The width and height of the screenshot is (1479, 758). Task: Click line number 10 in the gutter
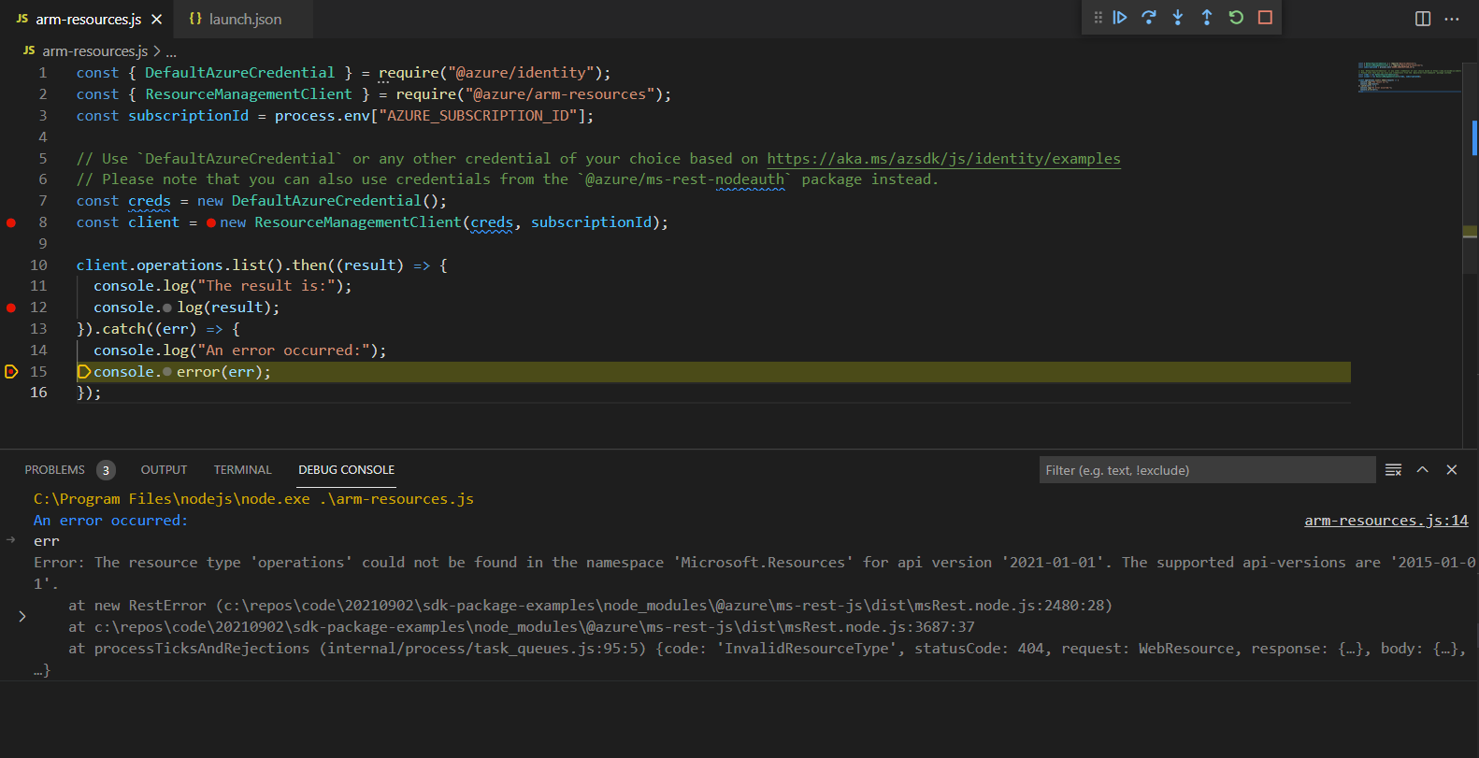pyautogui.click(x=38, y=265)
